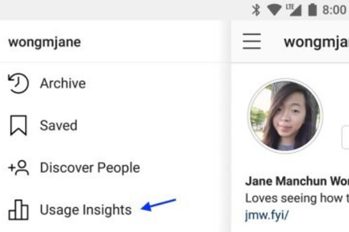
Task: Tap the bio text starting 'Loves seeing how'
Action: tap(297, 198)
